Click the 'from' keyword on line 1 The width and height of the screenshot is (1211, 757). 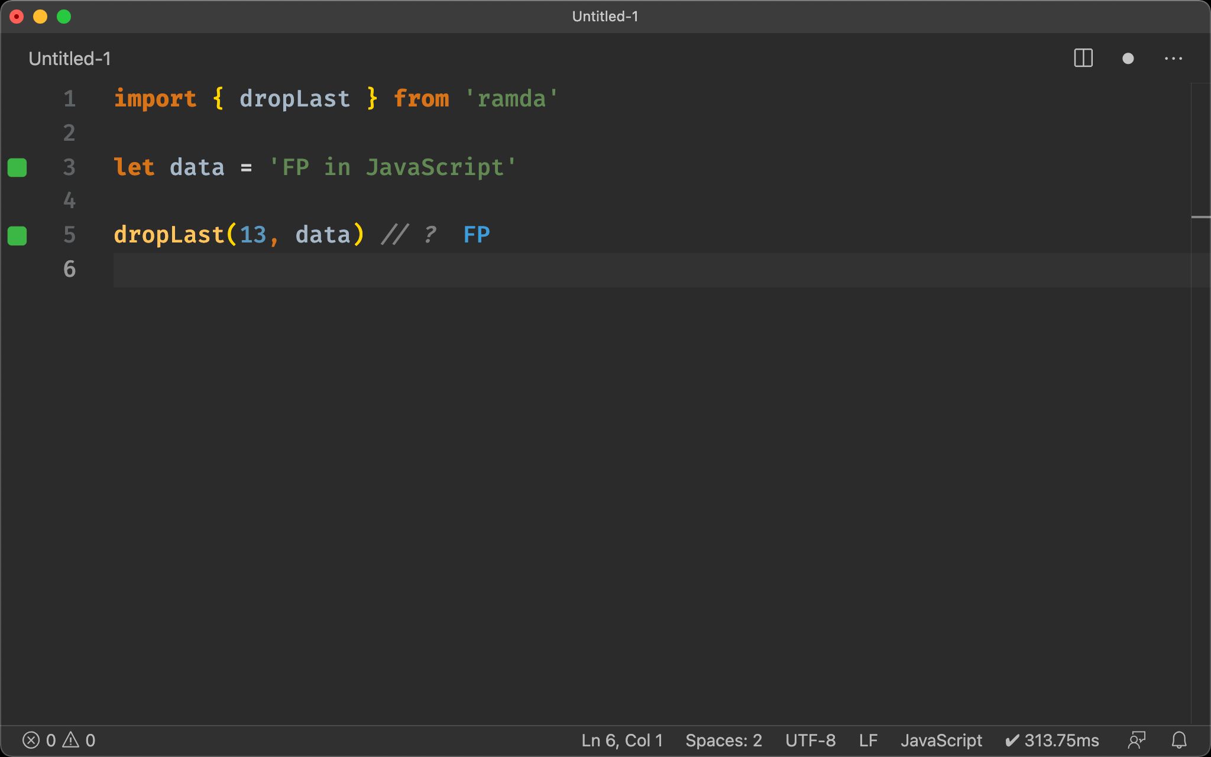421,99
